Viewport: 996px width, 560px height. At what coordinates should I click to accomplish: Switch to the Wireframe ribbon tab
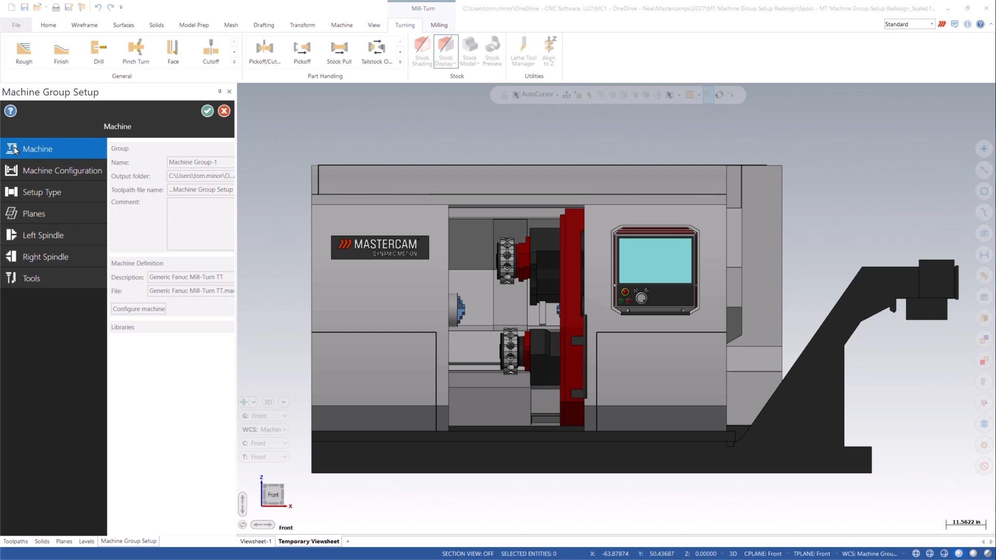point(85,25)
